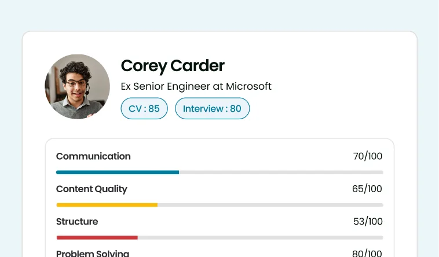Click the Problem Solving label
The width and height of the screenshot is (439, 257).
point(93,253)
